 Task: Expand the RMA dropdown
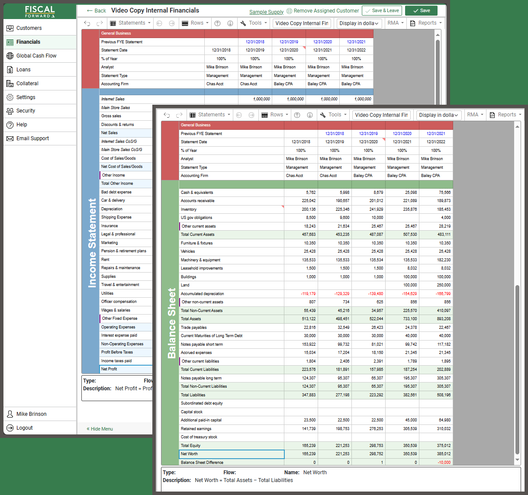point(475,115)
